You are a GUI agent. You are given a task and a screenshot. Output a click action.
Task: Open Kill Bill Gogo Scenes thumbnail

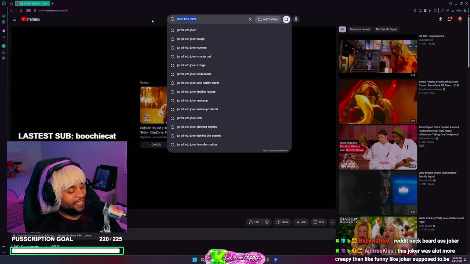tap(378, 56)
